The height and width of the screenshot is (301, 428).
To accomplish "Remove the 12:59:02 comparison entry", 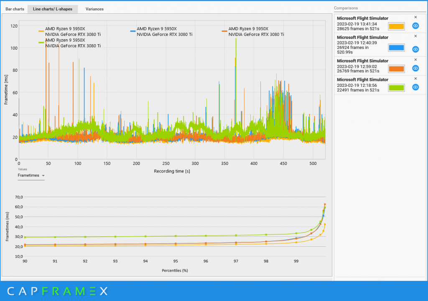I will [415, 60].
